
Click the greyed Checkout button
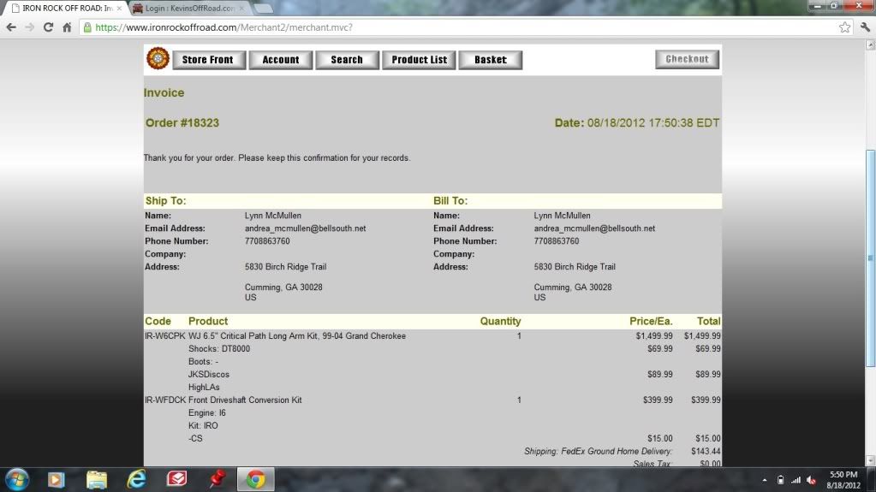[687, 59]
